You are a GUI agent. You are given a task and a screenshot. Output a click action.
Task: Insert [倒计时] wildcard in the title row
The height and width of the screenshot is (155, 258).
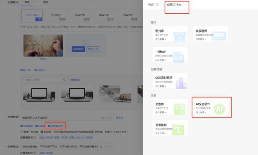[81, 137]
